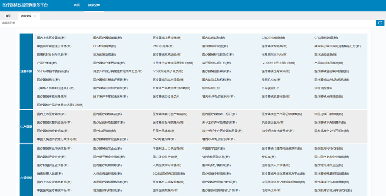The image size is (386, 196).
Task: Click the 医疗器械数据查询服务平台 title
Action: [x=25, y=5]
